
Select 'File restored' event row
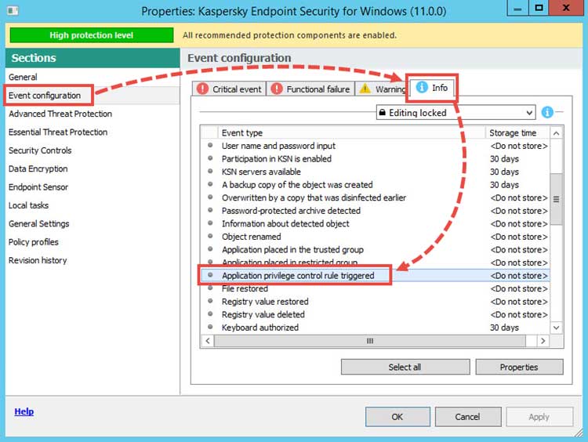pyautogui.click(x=375, y=288)
